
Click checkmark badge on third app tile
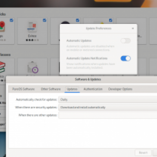[78, 20]
